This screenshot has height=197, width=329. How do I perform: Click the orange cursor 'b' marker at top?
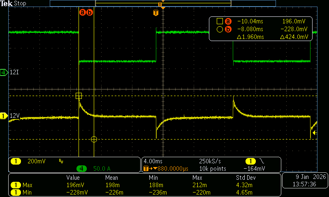click(90, 12)
